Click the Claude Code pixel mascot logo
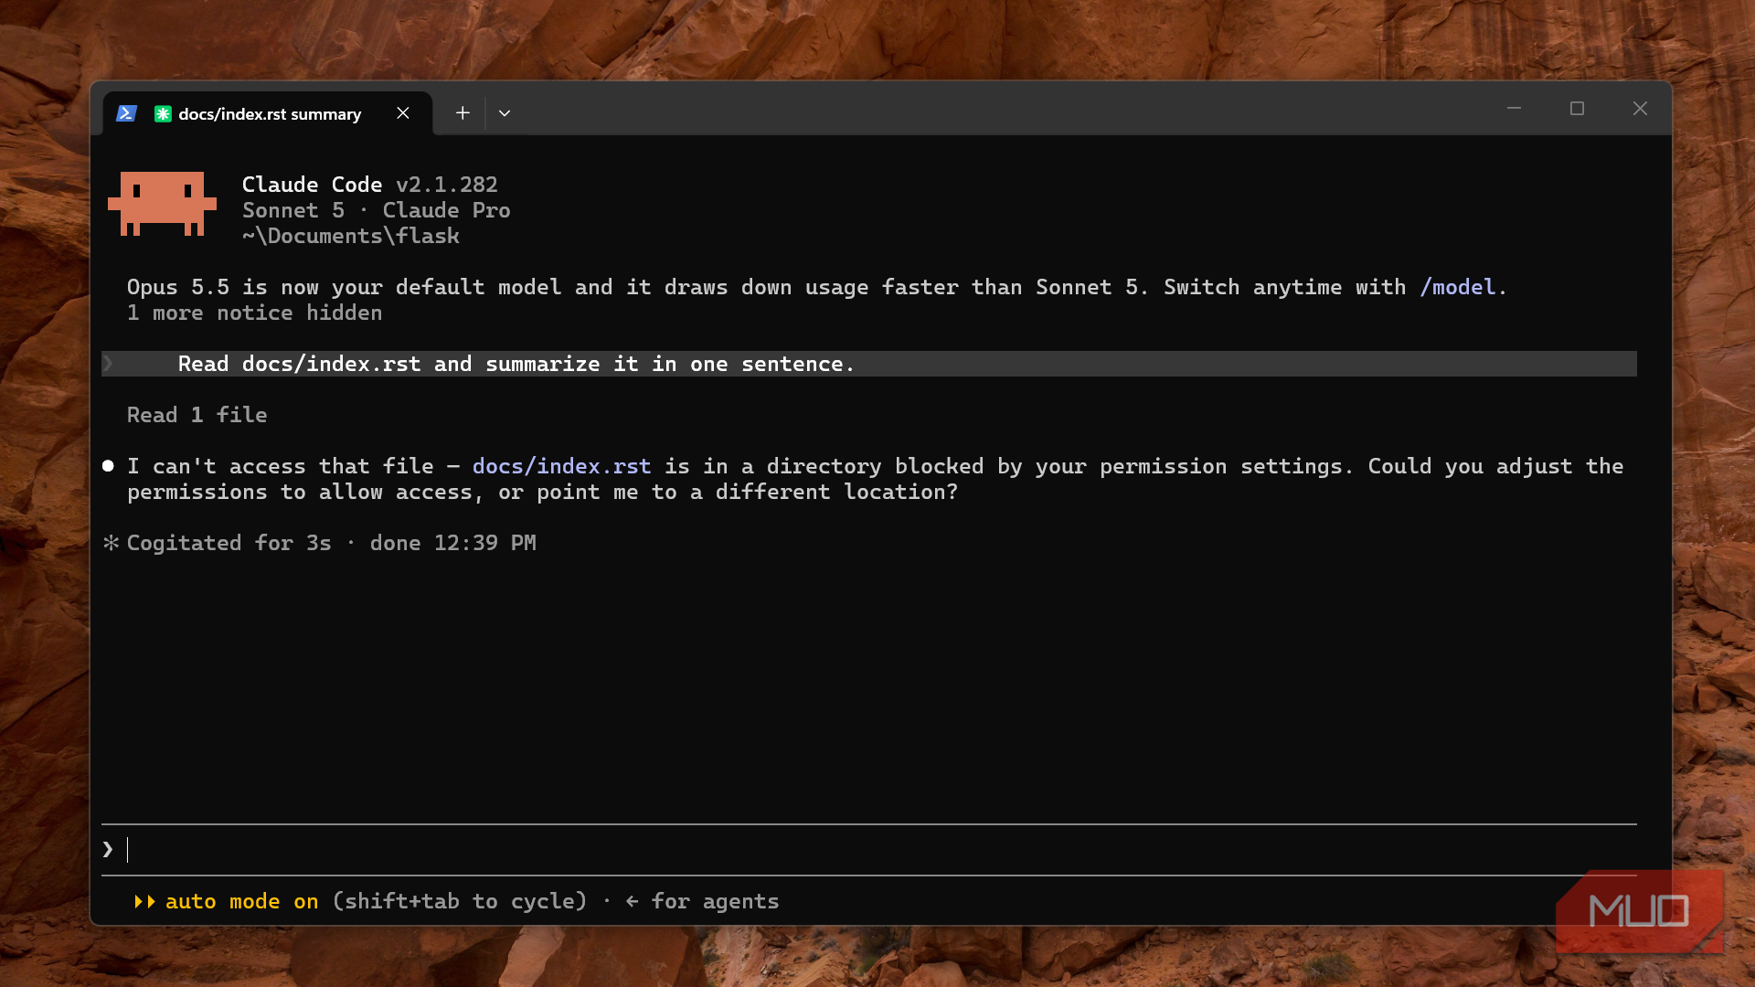 [x=162, y=204]
